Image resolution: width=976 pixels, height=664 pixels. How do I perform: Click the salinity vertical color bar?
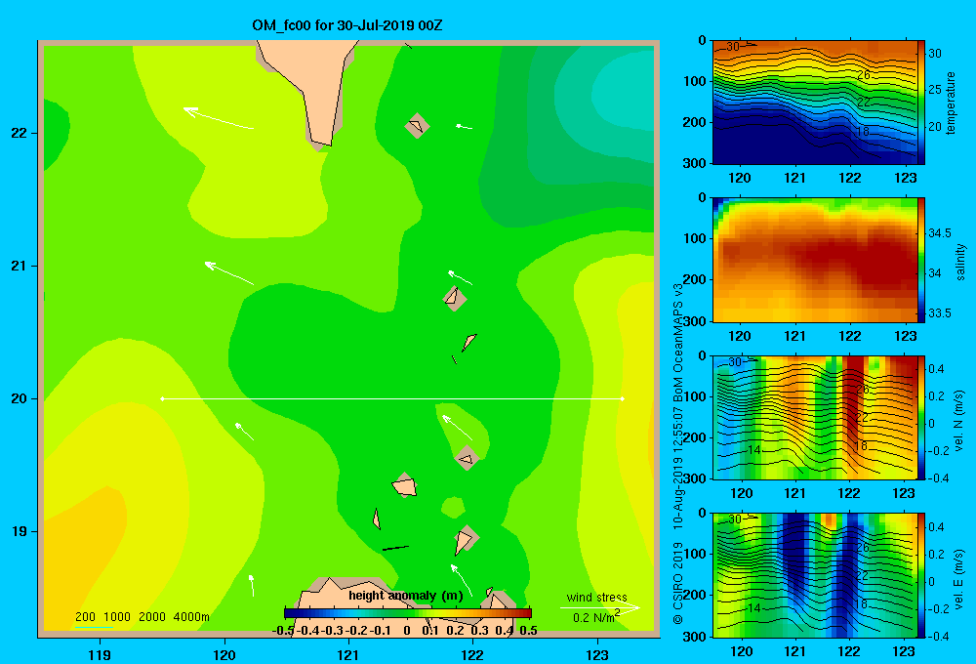pos(921,260)
